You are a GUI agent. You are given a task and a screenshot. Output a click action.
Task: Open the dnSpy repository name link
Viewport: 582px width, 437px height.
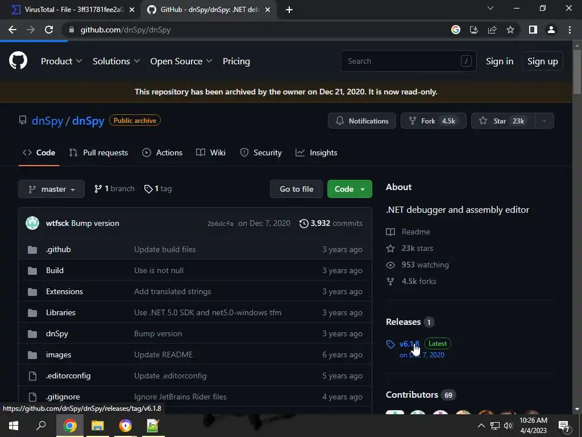88,121
